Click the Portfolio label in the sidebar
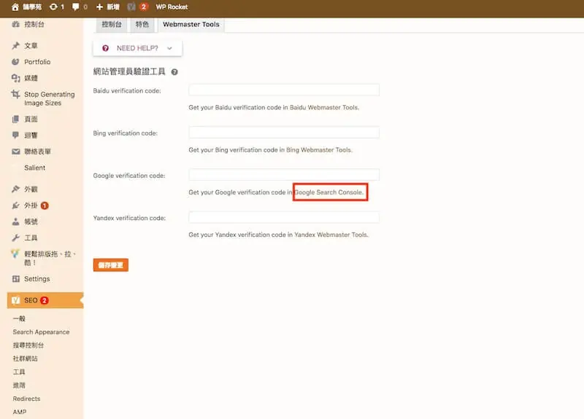The width and height of the screenshot is (584, 419). (37, 62)
